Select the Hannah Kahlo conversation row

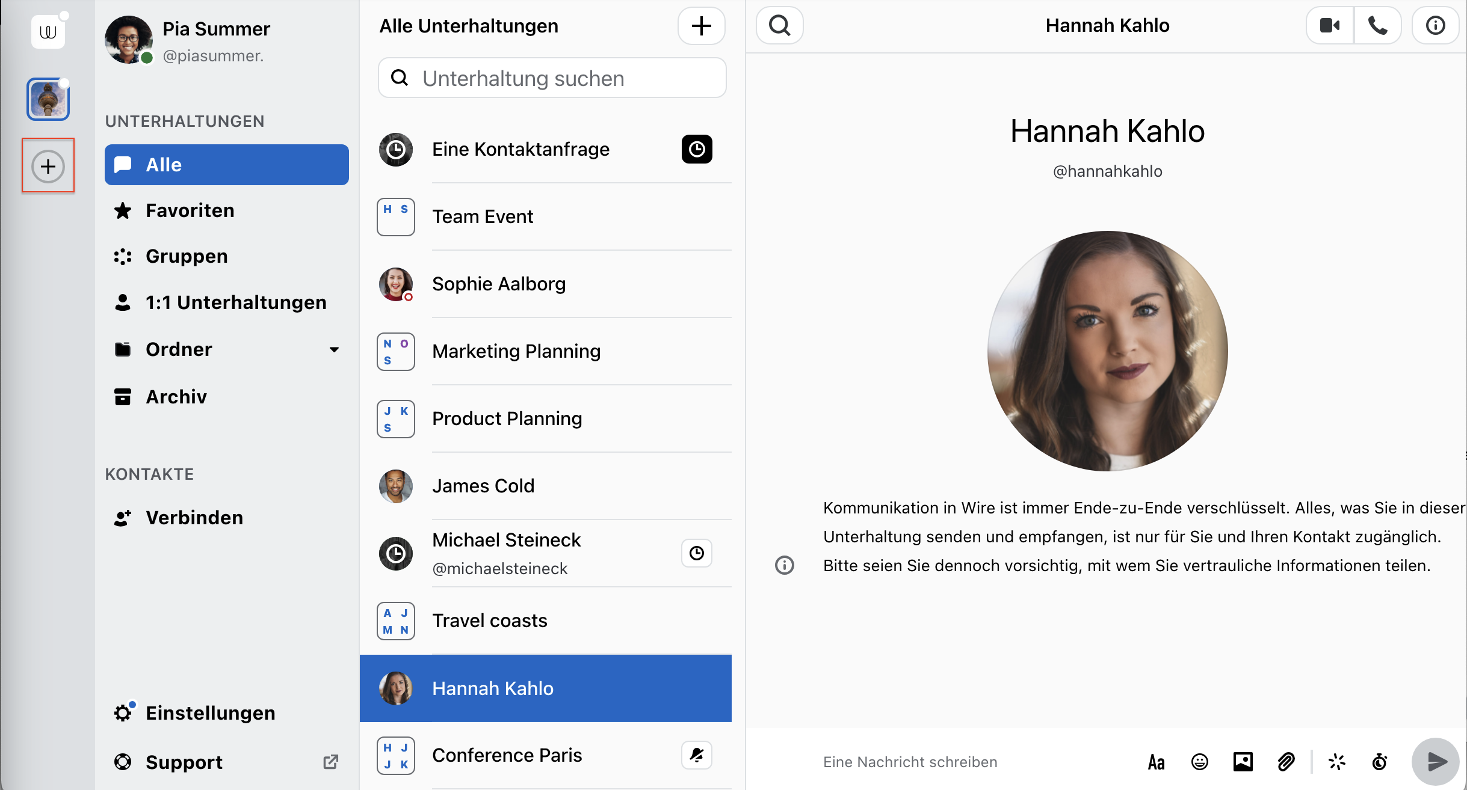pos(546,688)
